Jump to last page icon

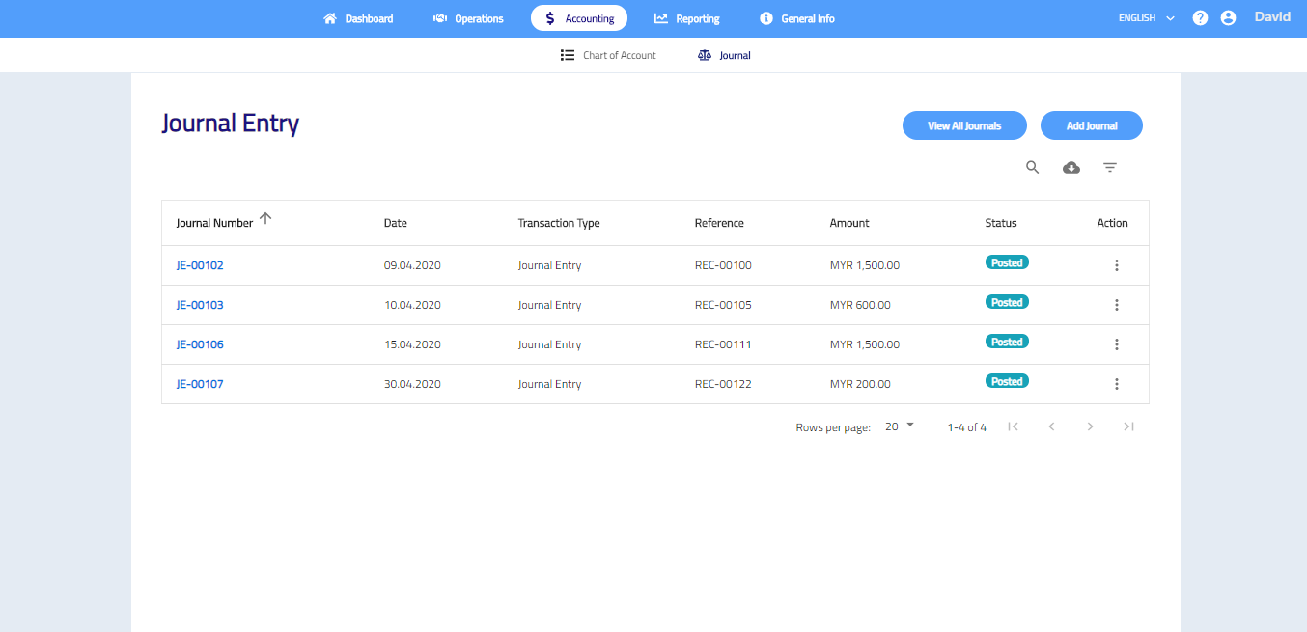tap(1128, 426)
